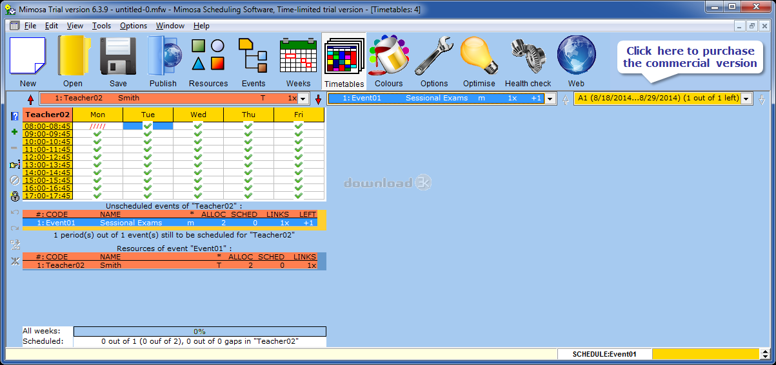The image size is (776, 365).
Task: Click the grey minus sidebar icon
Action: pos(15,148)
